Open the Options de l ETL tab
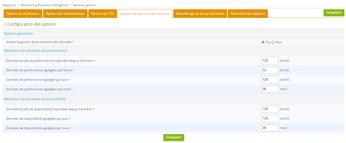The height and width of the screenshot is (143, 346). (103, 14)
